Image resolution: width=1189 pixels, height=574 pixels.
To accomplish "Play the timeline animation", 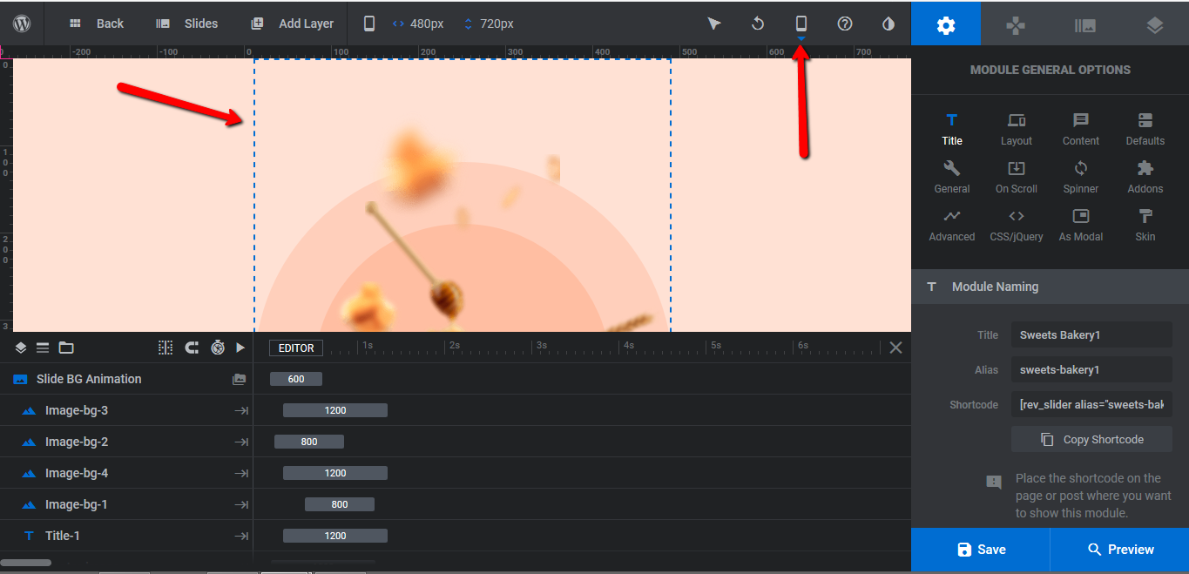I will [241, 348].
